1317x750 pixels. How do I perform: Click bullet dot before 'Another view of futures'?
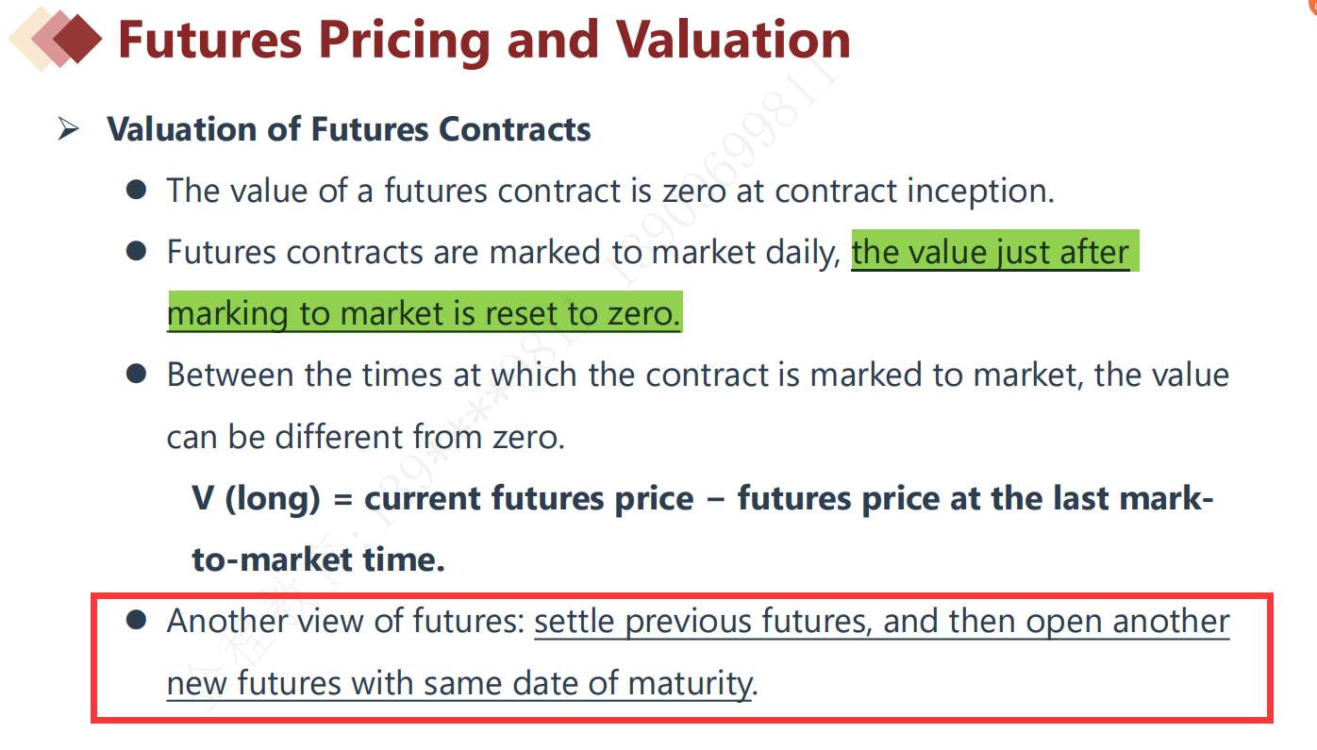[137, 620]
